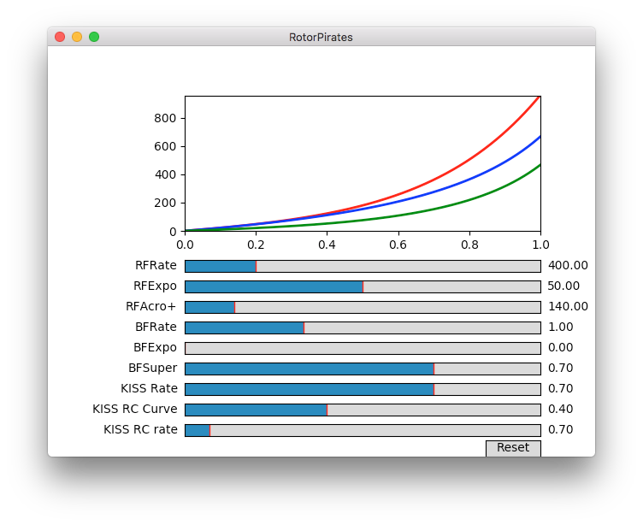Click the KISS RC Curve slider
The width and height of the screenshot is (643, 525).
click(x=363, y=410)
